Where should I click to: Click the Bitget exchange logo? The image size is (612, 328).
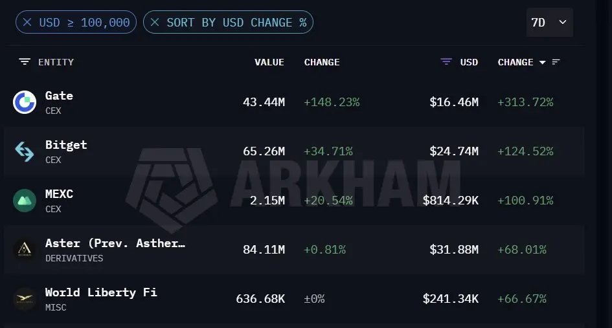25,151
